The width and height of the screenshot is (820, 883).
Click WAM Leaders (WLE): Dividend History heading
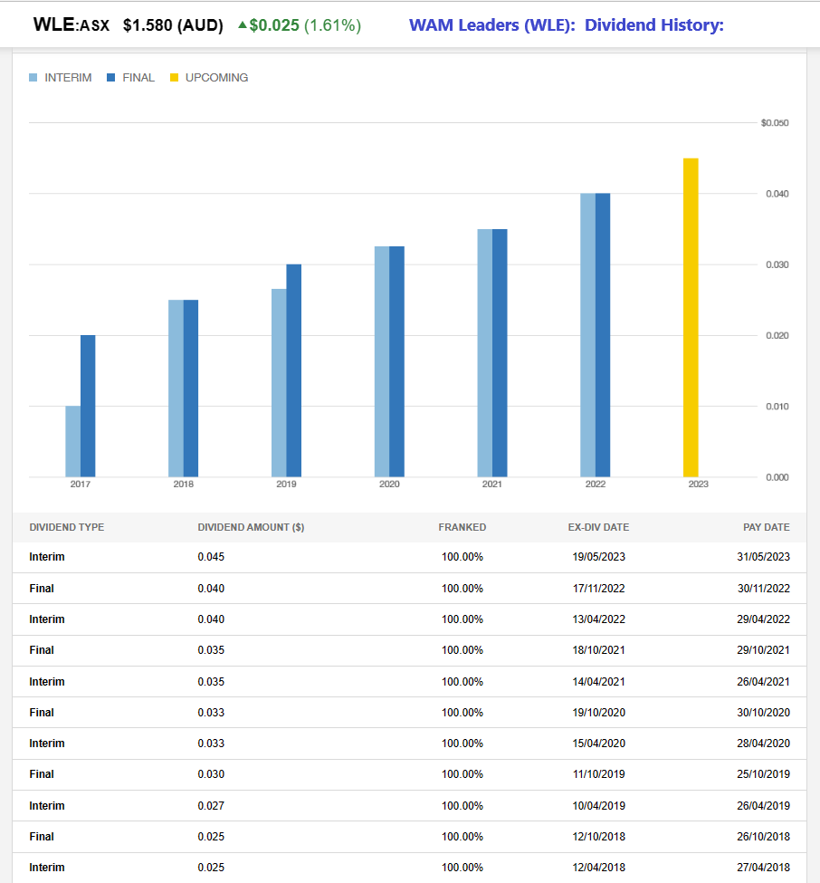[x=567, y=25]
